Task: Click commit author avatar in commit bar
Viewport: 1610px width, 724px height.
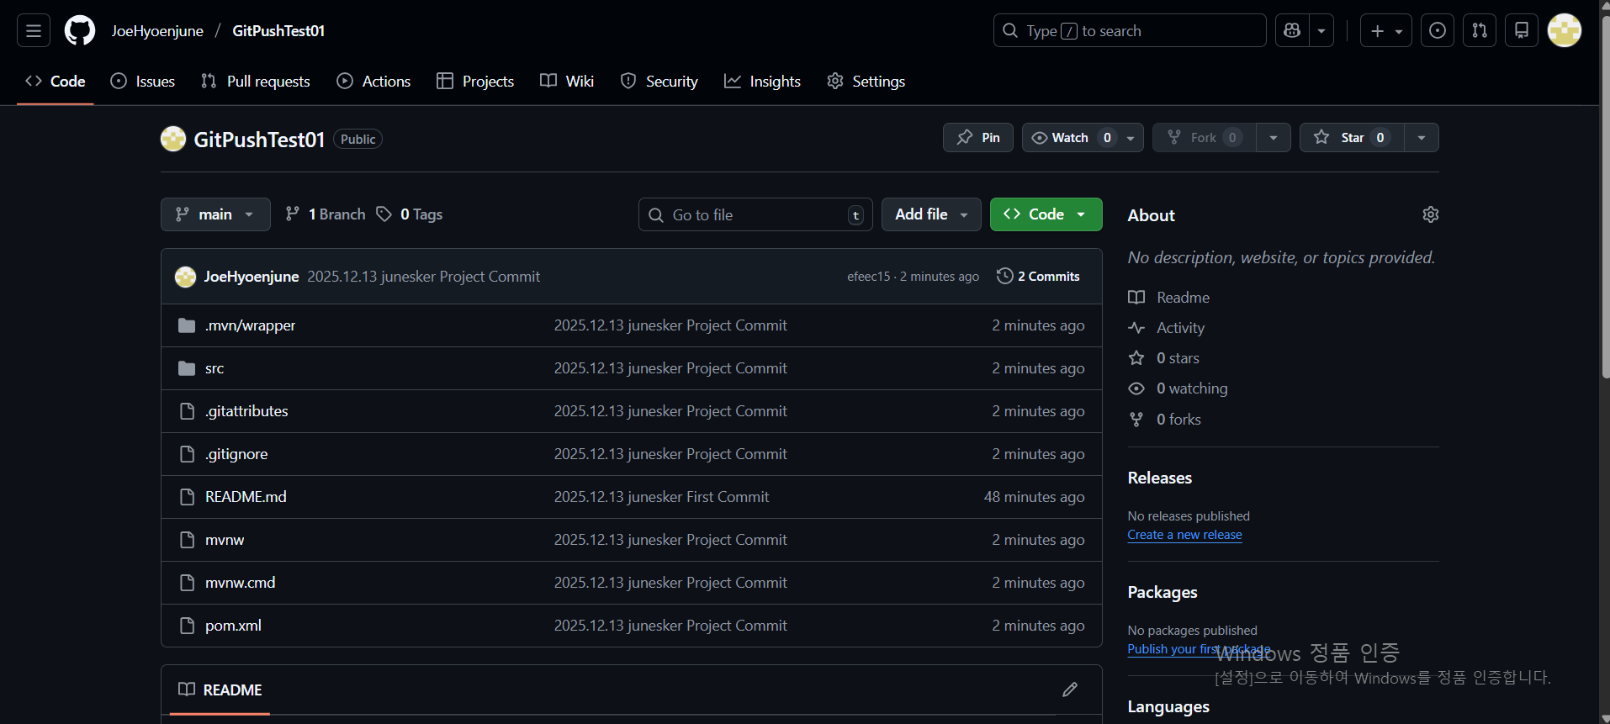Action: click(x=185, y=277)
